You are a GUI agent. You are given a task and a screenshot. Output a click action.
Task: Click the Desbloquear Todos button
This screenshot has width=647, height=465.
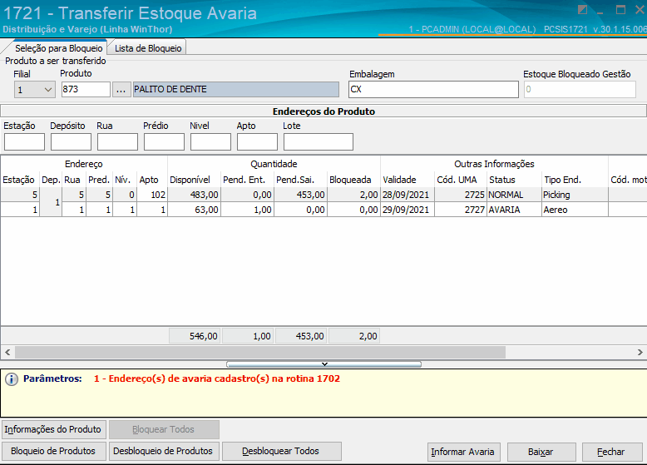coord(281,451)
